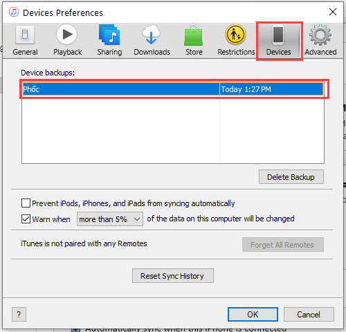The height and width of the screenshot is (332, 346).
Task: Confirm with the OK button
Action: pos(253,314)
